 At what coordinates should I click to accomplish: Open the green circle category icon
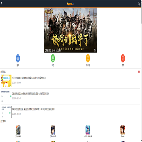coord(53,58)
